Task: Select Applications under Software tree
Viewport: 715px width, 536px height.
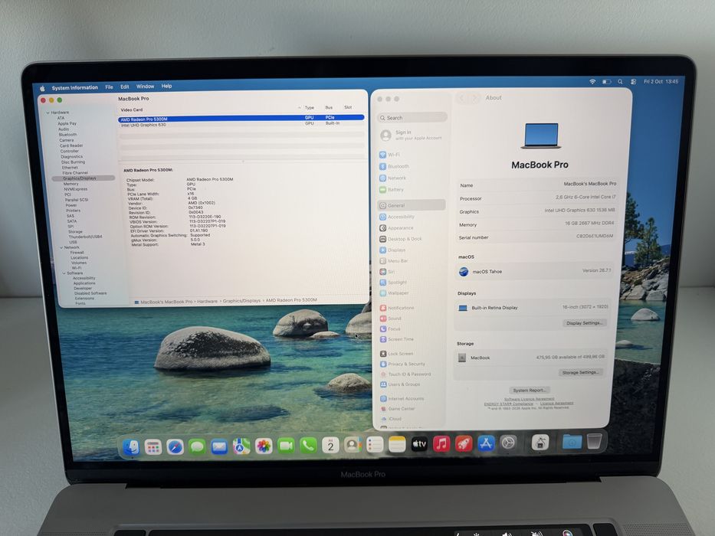Action: tap(84, 283)
